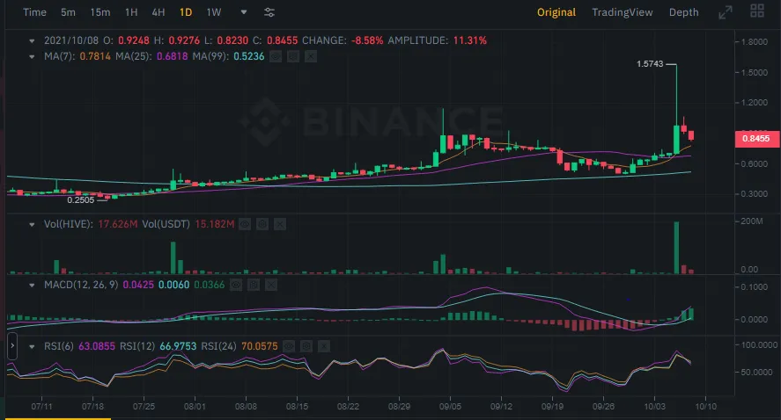The width and height of the screenshot is (781, 420).
Task: Toggle visibility of the RSI indicator
Action: (289, 346)
